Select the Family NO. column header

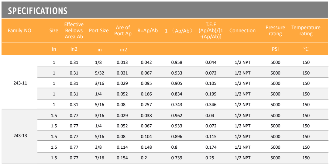click(20, 30)
